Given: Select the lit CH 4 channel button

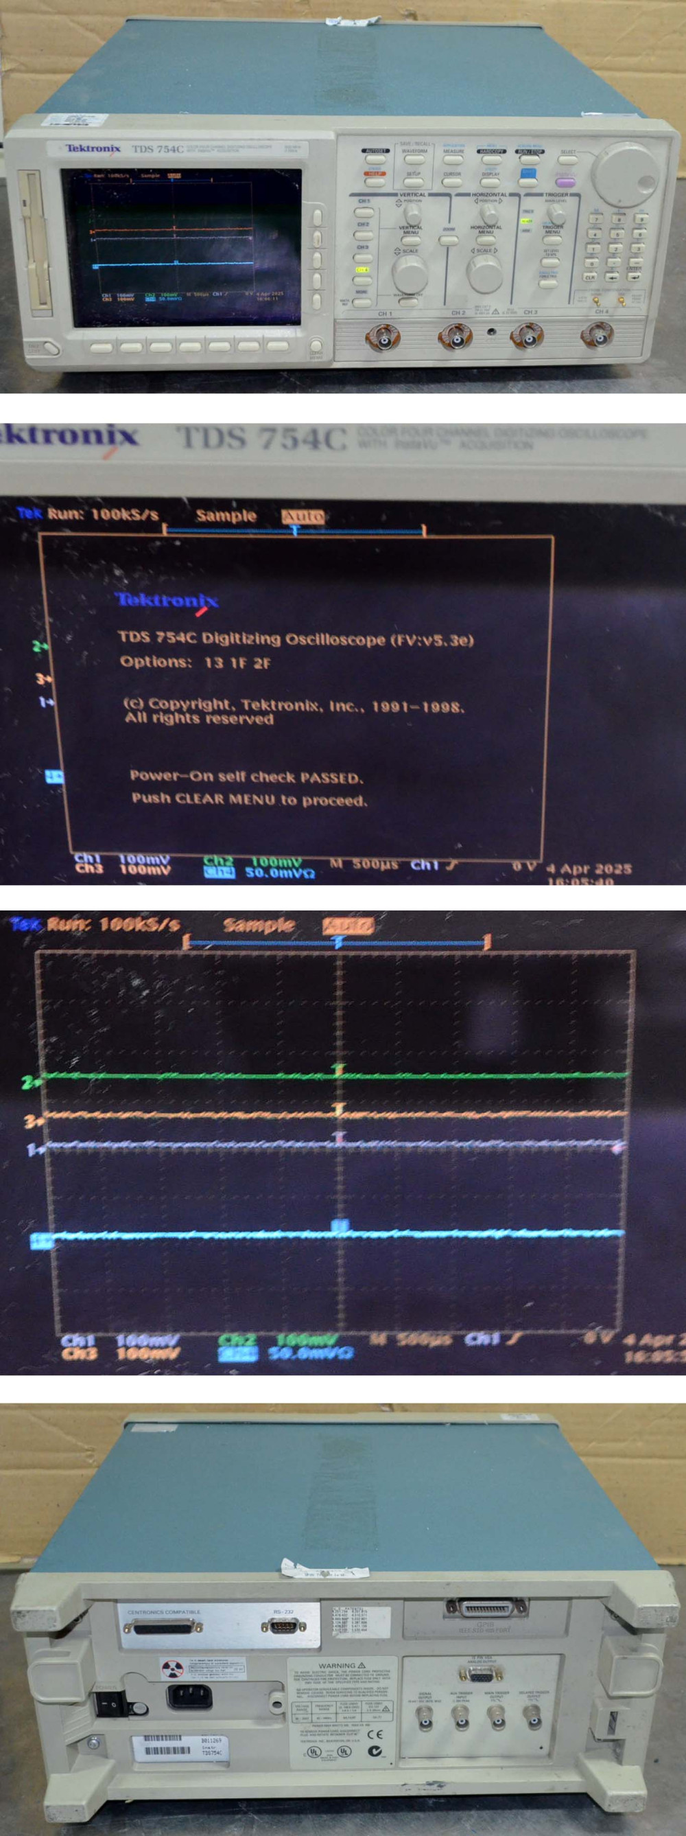Looking at the screenshot, I should pos(364,281).
